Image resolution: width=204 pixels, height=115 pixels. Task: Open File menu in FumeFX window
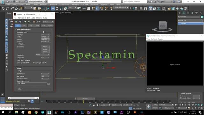(x=15, y=18)
